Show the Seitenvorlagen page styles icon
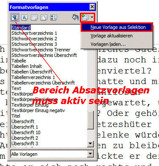Screen dimensions: 159x166 pyautogui.click(x=44, y=17)
